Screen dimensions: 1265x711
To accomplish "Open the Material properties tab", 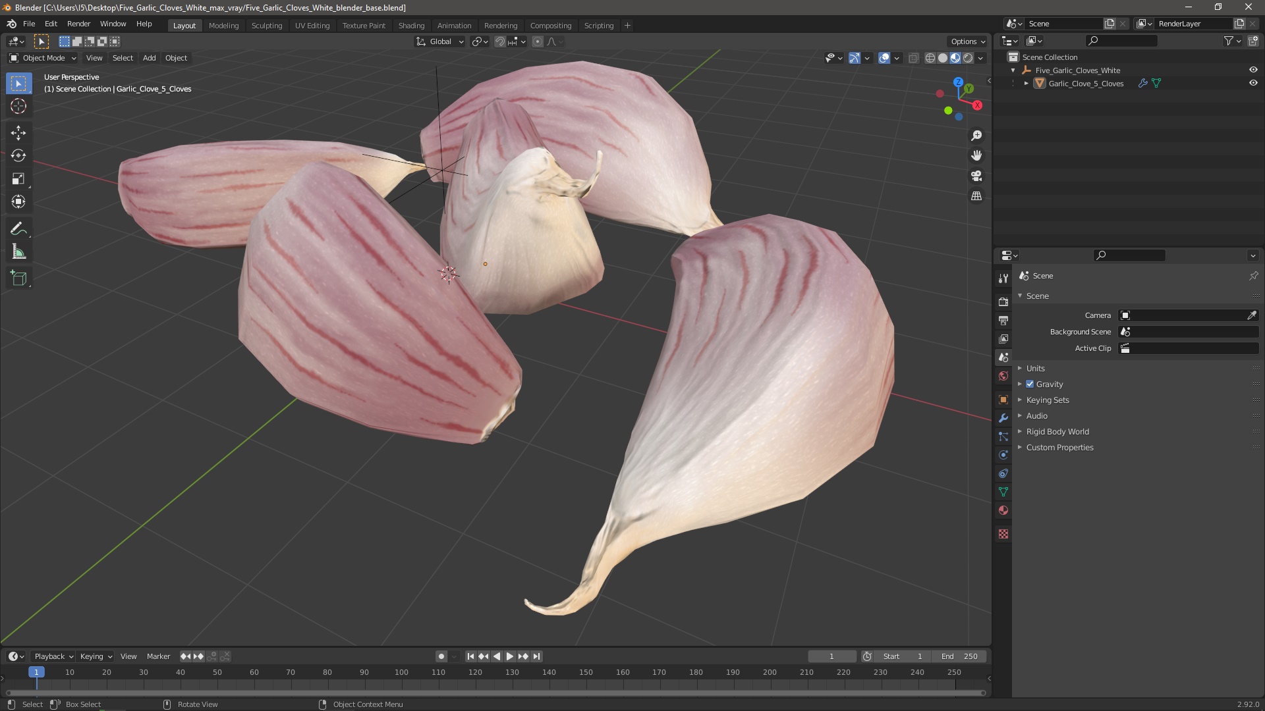I will tap(1003, 510).
